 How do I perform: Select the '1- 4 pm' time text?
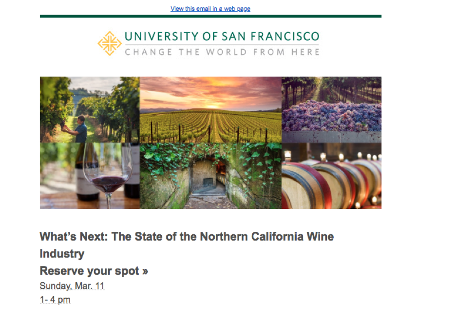pyautogui.click(x=55, y=299)
